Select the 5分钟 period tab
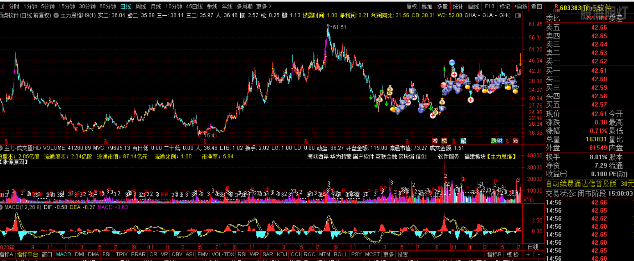 coord(48,6)
